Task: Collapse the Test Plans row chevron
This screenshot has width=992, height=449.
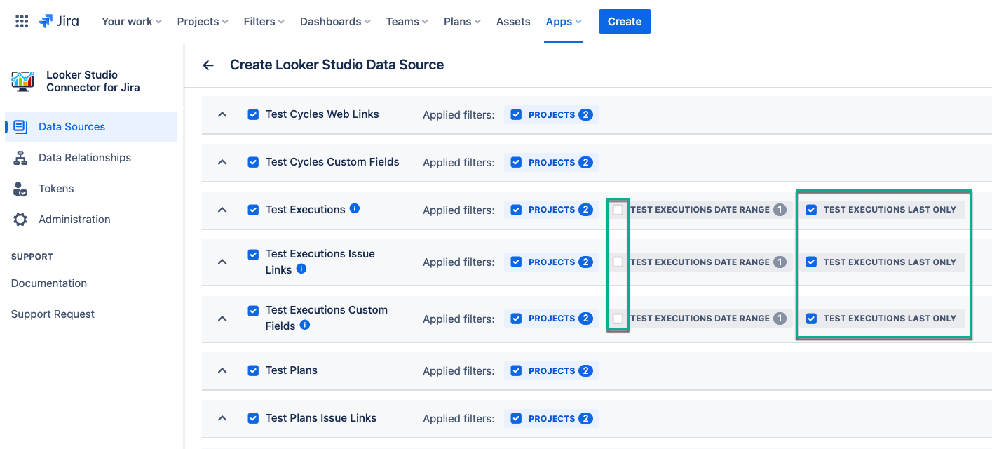Action: (x=222, y=370)
